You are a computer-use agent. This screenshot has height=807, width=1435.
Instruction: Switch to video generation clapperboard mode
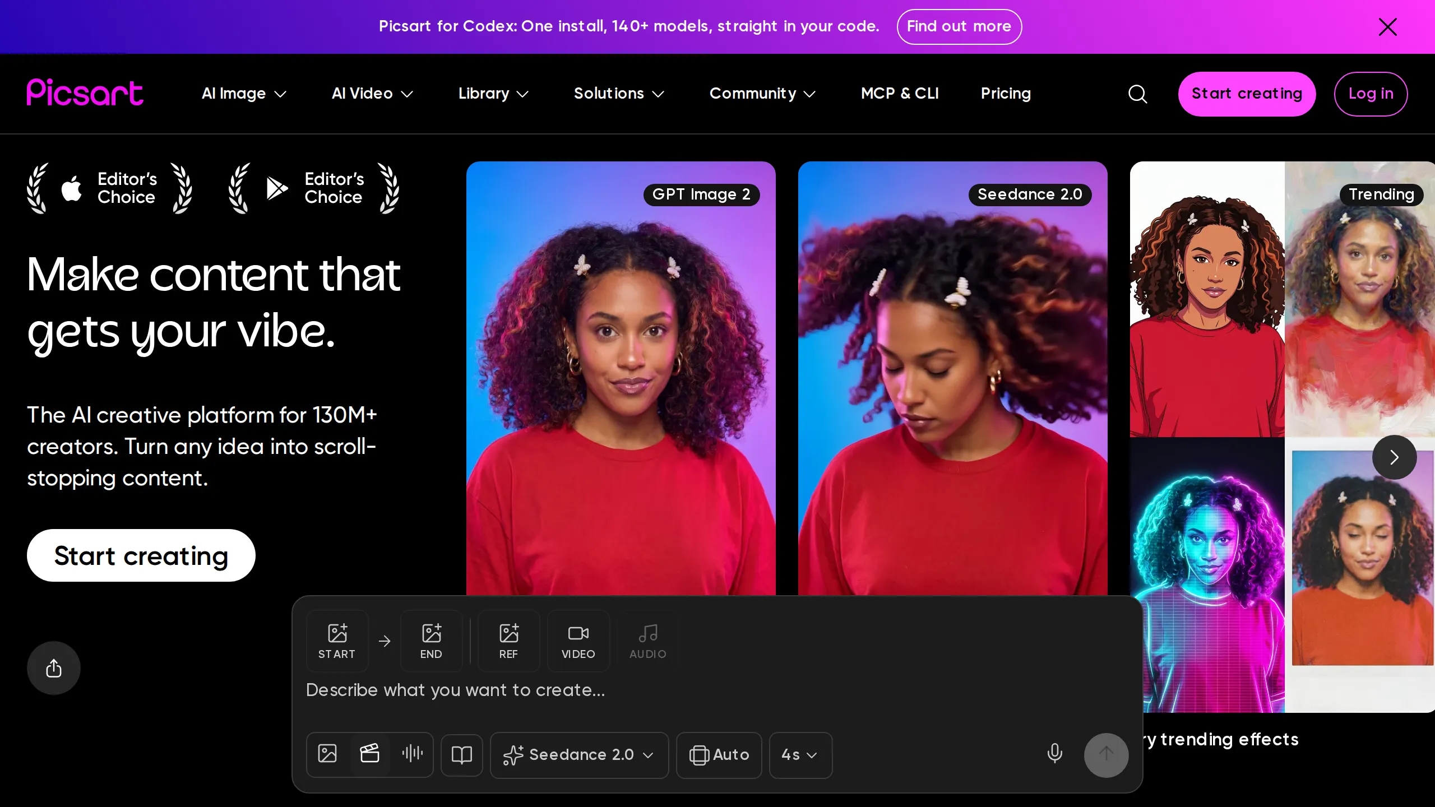pos(370,754)
